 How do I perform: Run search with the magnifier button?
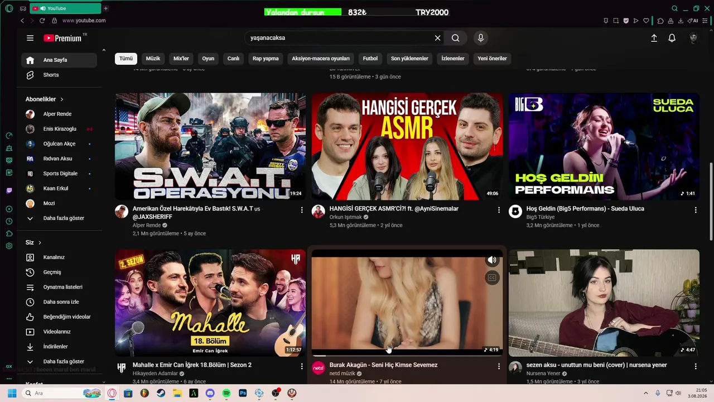coord(456,38)
